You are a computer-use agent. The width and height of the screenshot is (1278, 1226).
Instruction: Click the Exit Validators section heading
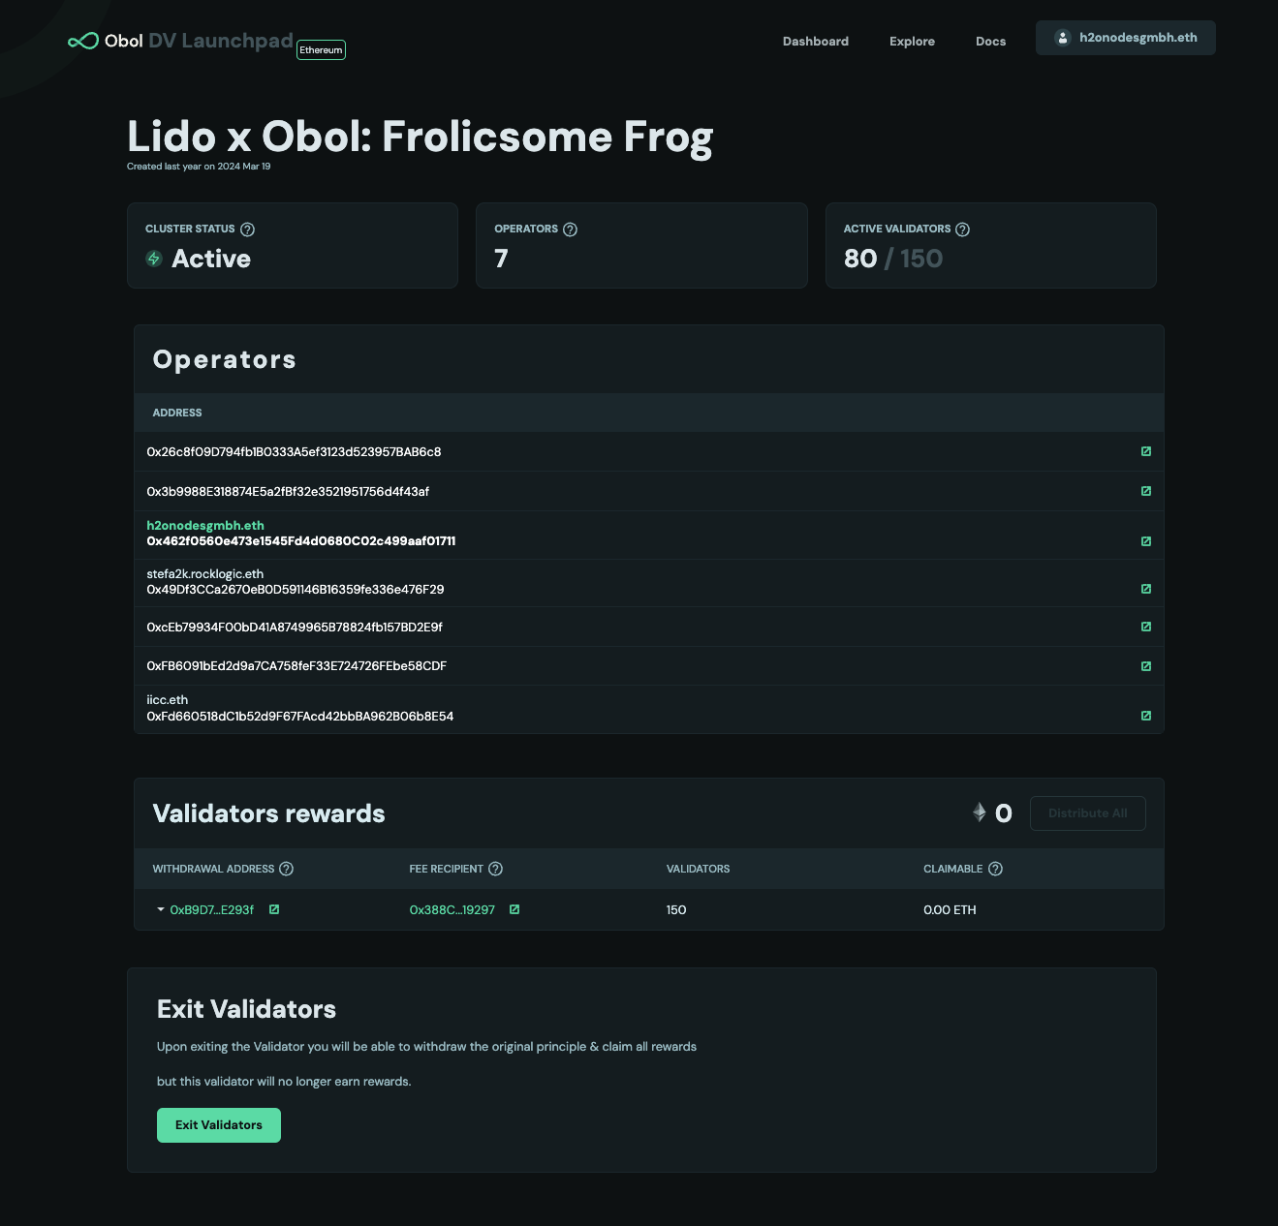click(246, 1009)
